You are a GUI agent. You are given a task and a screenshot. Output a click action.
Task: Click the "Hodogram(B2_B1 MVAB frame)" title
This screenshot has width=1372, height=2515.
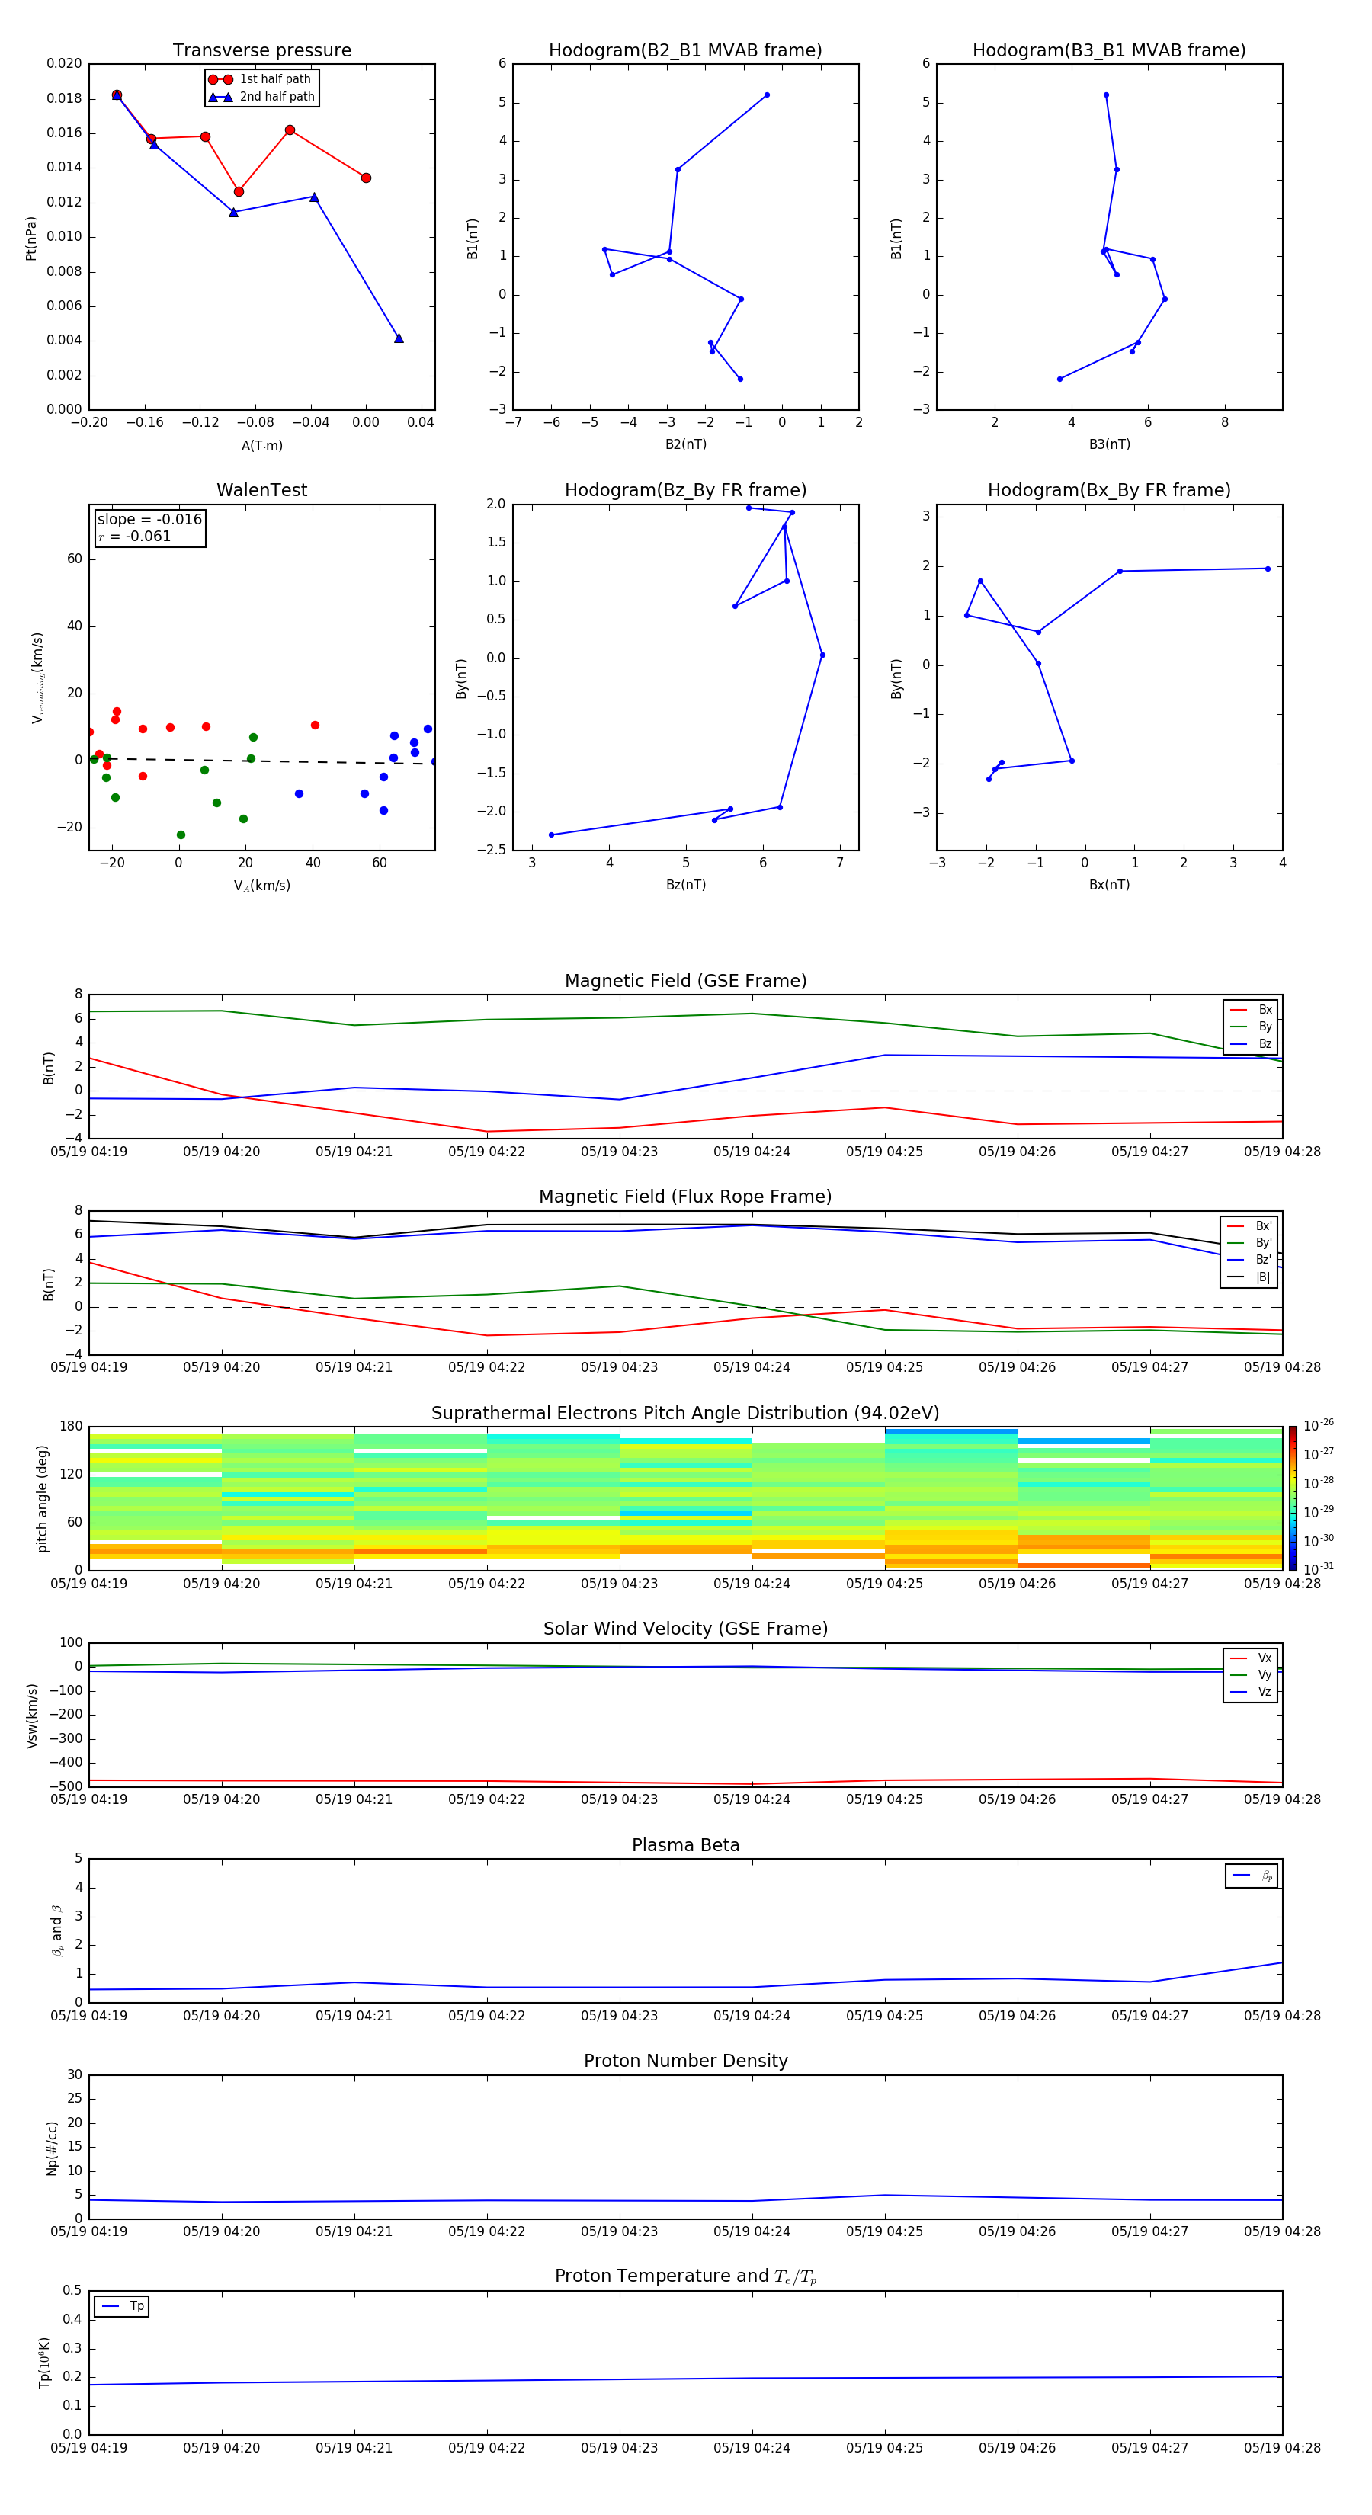[x=685, y=51]
